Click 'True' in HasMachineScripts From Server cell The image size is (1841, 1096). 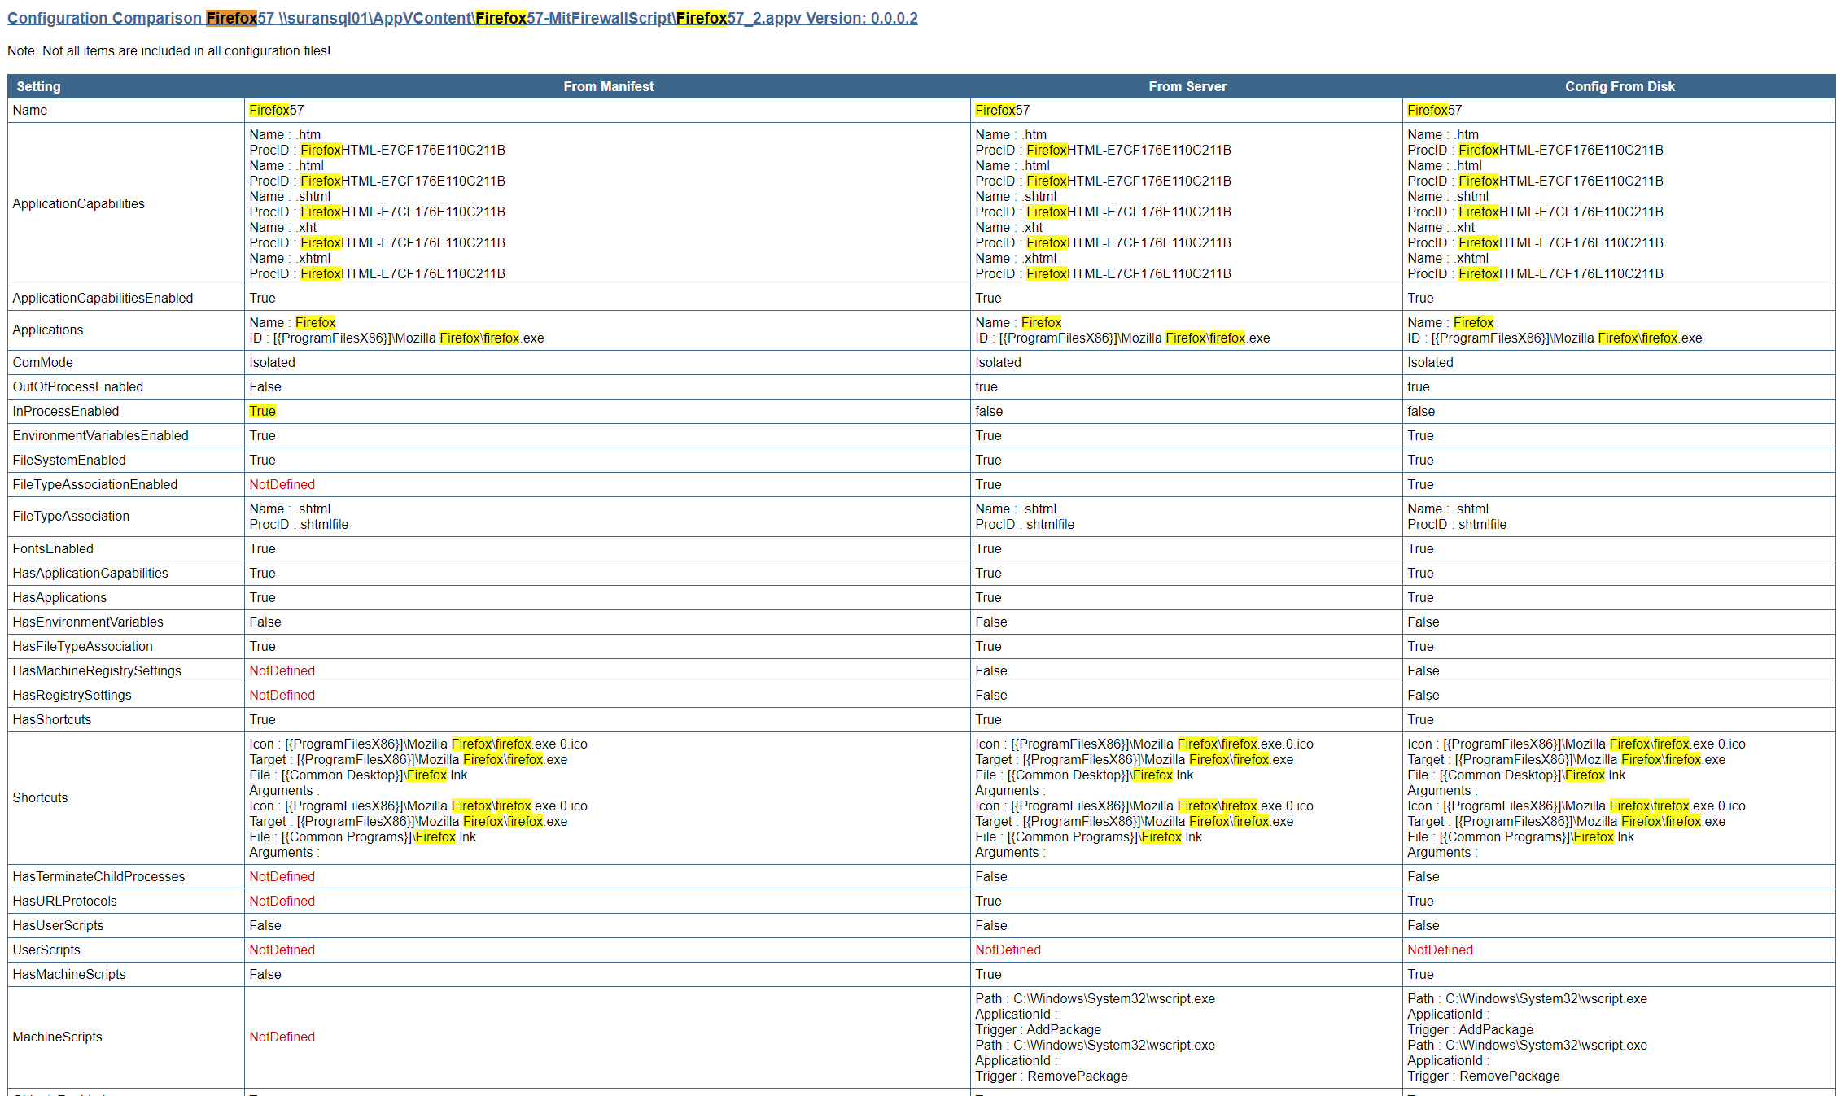pos(988,974)
